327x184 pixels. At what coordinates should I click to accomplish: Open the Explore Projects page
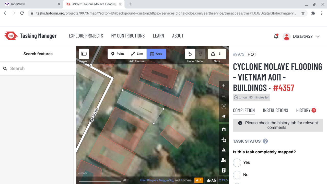[x=86, y=36]
